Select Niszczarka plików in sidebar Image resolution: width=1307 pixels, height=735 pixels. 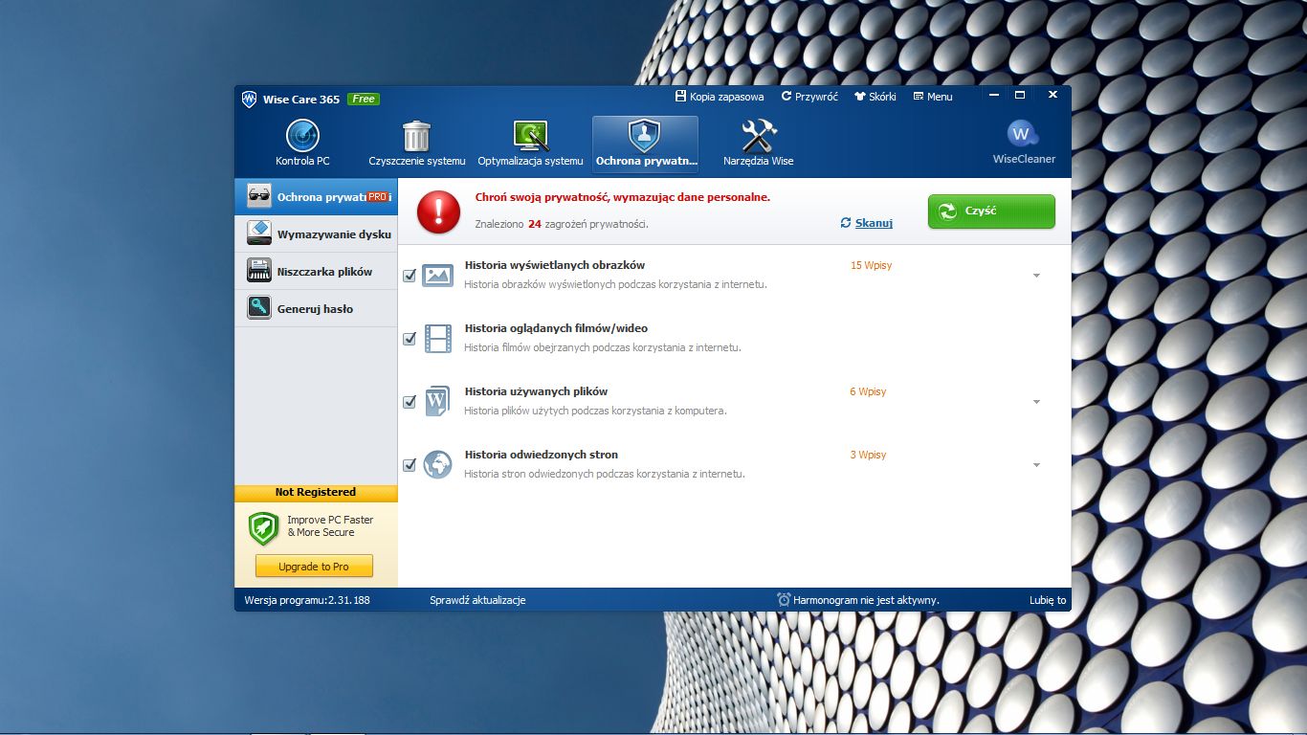click(x=316, y=271)
